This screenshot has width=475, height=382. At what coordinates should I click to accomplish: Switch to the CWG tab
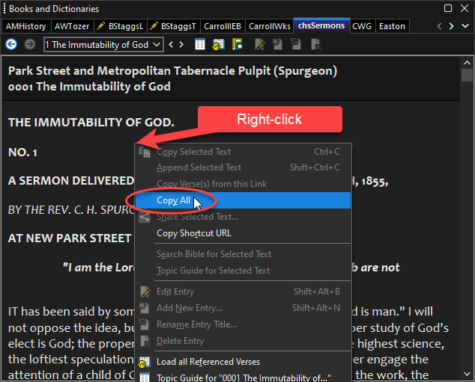(x=362, y=26)
